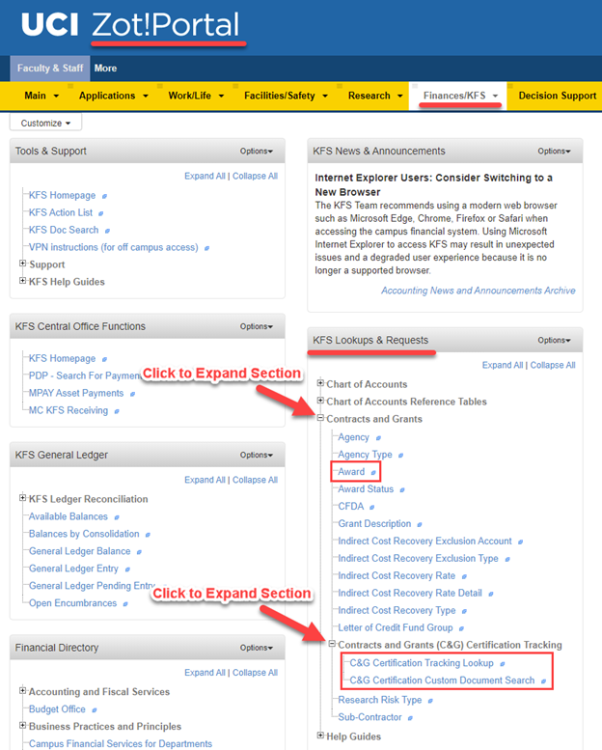Click external-link icon beside Indirect Cost Recovery Rate Detail
This screenshot has height=750, width=602.
pyautogui.click(x=491, y=594)
